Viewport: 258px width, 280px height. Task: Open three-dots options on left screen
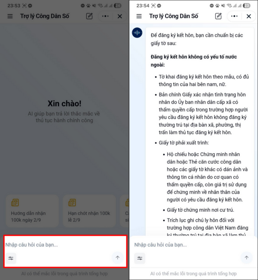click(x=105, y=16)
